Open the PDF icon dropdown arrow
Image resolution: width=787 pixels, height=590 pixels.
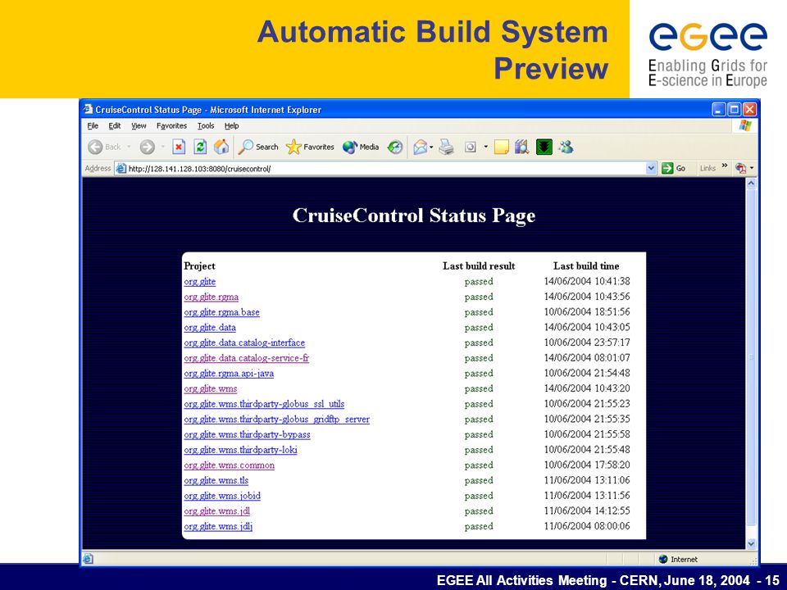[x=752, y=168]
